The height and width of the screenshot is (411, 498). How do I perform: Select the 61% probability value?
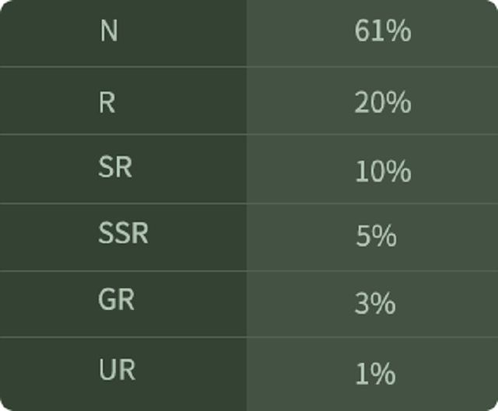pos(382,31)
